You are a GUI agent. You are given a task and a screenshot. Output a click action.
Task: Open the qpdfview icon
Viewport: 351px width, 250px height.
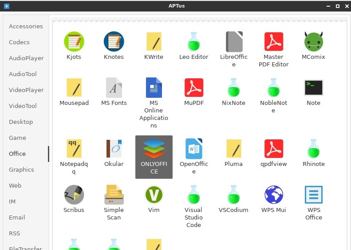coord(273,148)
